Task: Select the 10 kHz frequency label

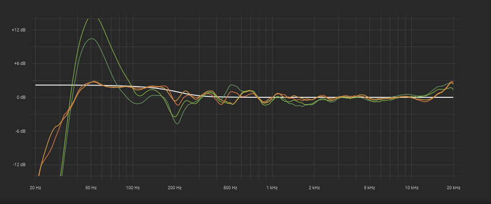Action: [411, 188]
